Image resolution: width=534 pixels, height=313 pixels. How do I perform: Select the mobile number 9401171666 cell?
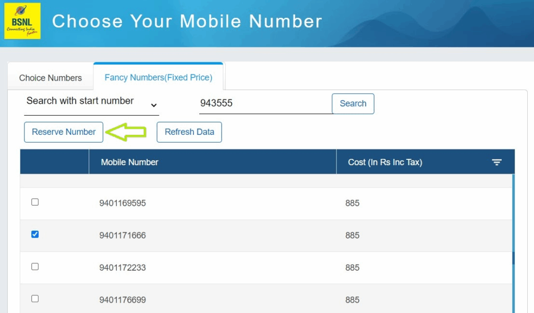point(123,235)
